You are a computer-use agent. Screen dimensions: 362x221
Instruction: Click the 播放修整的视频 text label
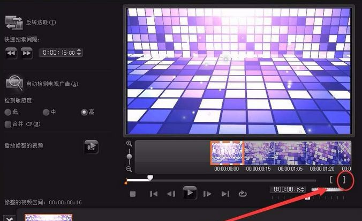[24, 146]
